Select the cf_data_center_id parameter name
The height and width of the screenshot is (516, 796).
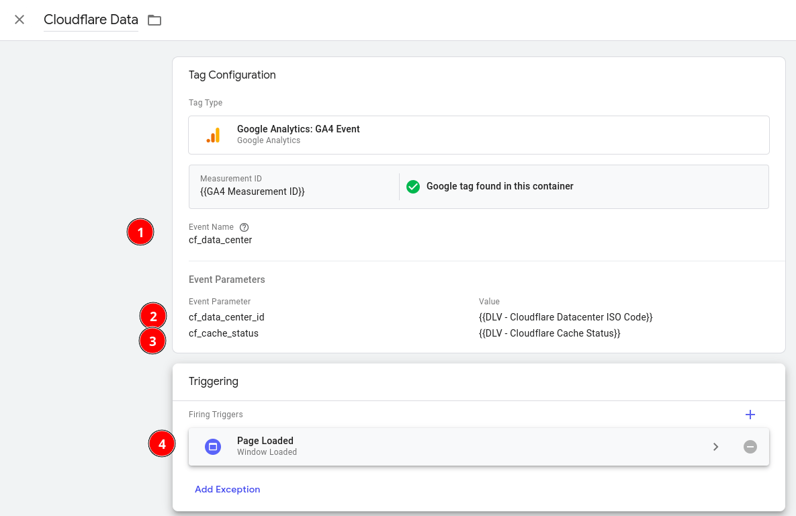pyautogui.click(x=226, y=316)
